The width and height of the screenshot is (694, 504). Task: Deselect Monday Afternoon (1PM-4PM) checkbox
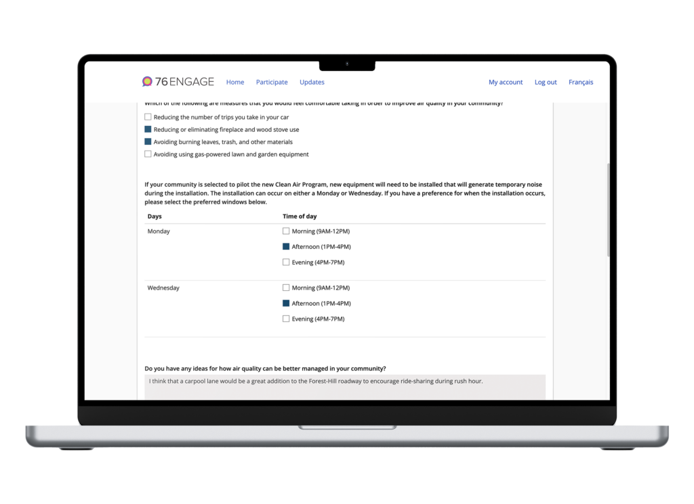286,247
